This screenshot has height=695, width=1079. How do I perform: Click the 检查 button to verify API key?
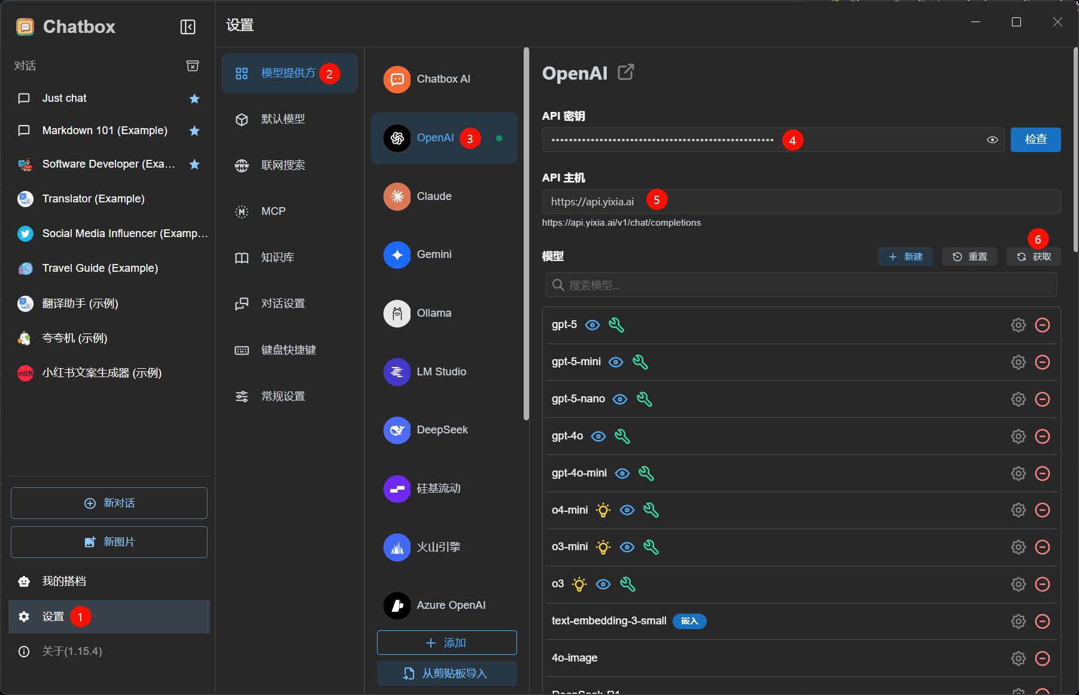click(1036, 139)
